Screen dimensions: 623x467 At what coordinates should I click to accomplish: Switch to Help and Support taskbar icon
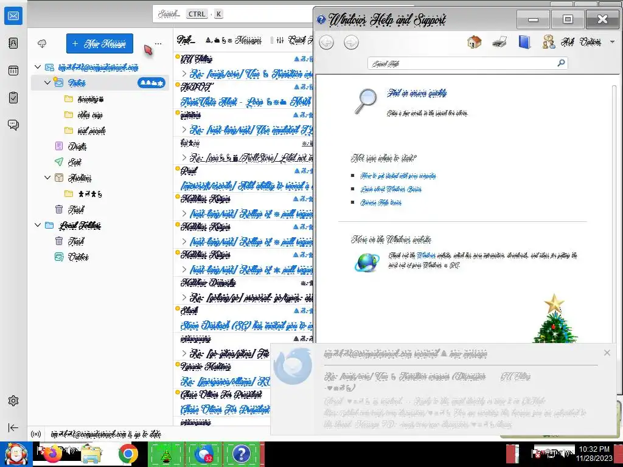(x=241, y=454)
